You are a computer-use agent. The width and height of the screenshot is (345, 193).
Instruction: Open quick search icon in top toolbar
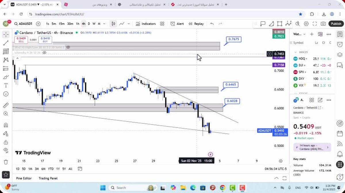[298, 24]
